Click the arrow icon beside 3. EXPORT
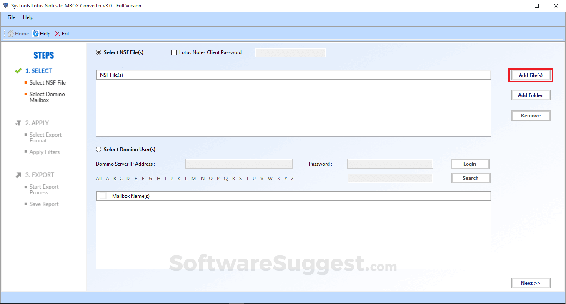The image size is (566, 304). [x=18, y=175]
